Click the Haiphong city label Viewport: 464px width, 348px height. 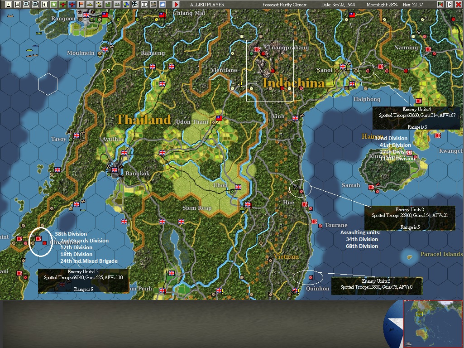pos(367,99)
